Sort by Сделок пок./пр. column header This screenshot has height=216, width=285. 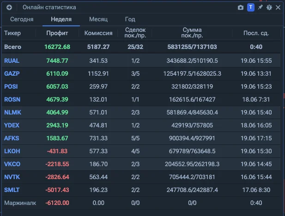[135, 32]
